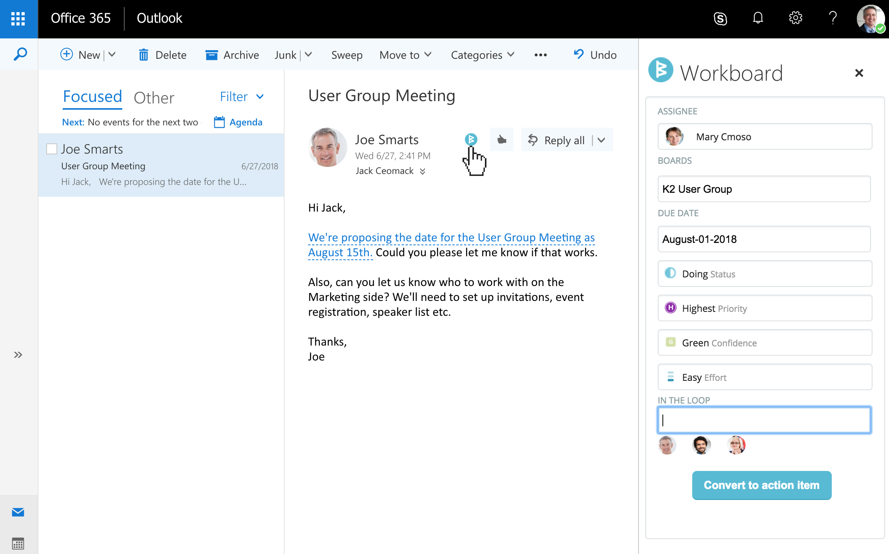Open the settings gear
Viewport: 889px width, 554px height.
click(x=795, y=18)
